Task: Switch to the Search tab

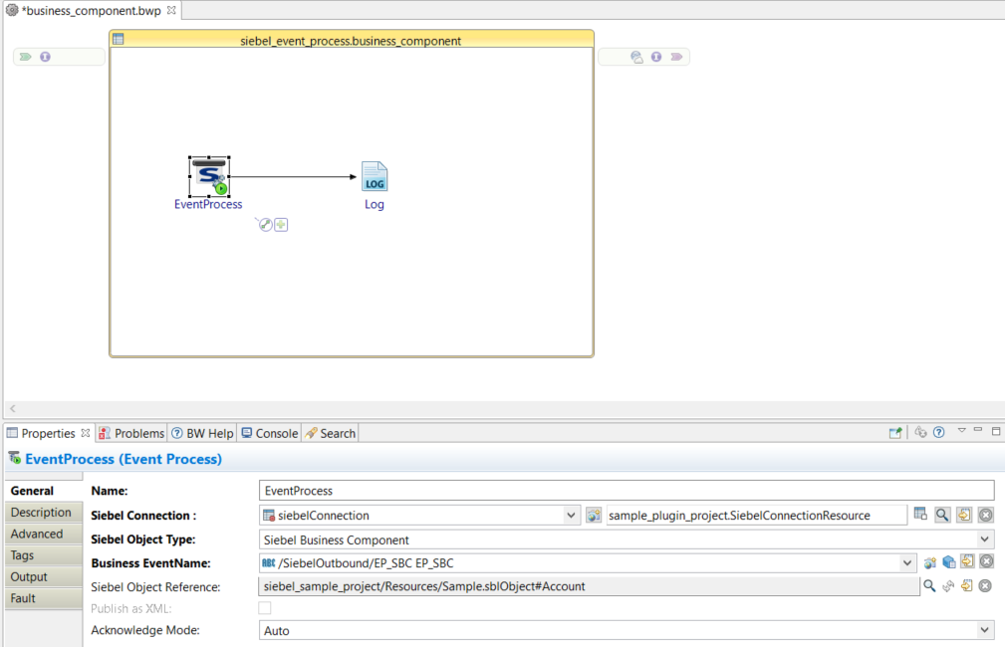Action: tap(331, 434)
